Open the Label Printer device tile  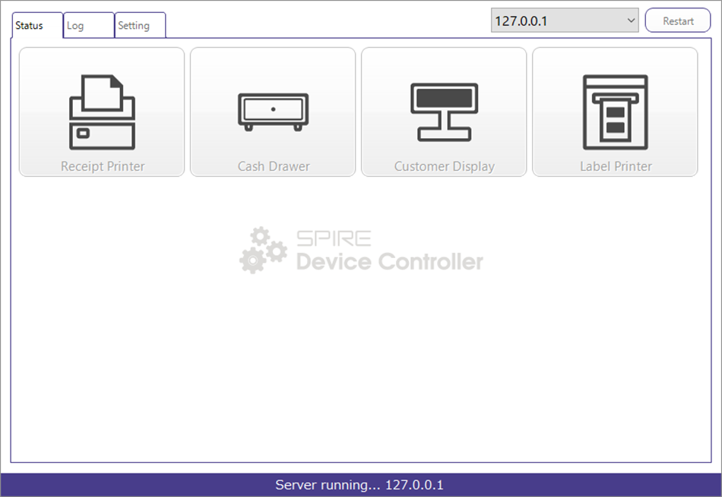click(x=615, y=112)
